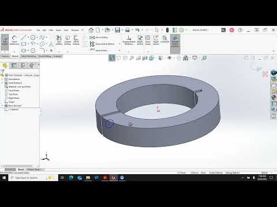Select the Corner Rectangle tool
Screen dimensions: 277x207
pyautogui.click(x=24, y=44)
